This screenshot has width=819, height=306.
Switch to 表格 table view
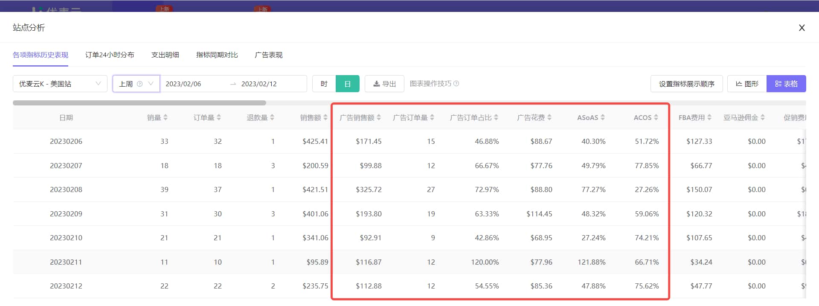point(786,84)
